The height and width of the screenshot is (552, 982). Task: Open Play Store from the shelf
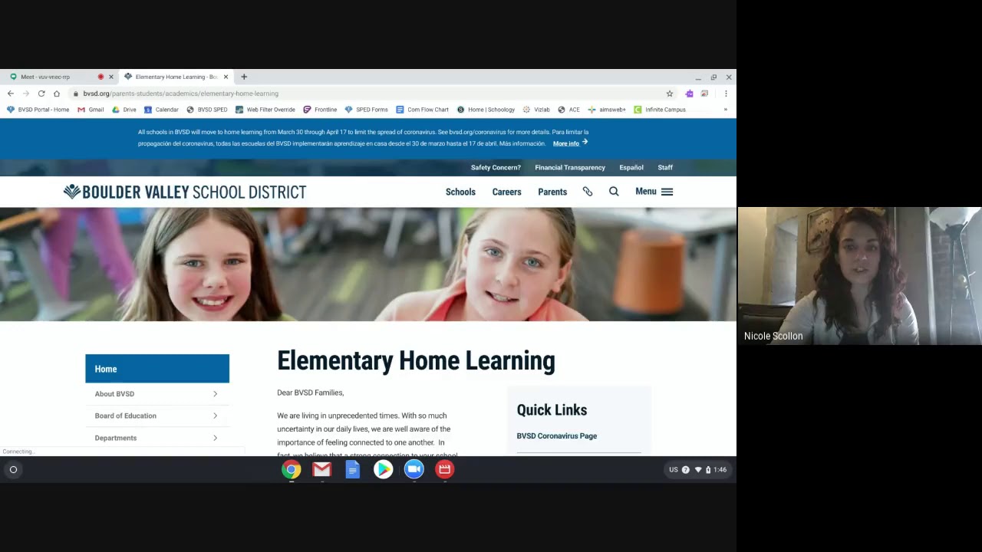[x=383, y=469]
